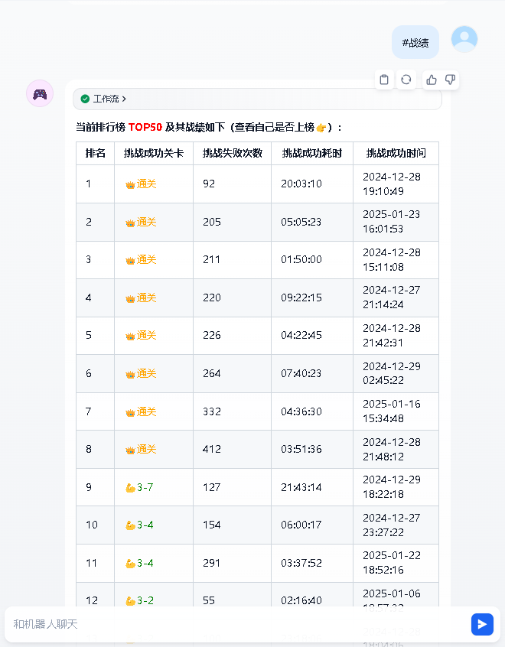Click the green check beside 工作流
The height and width of the screenshot is (647, 505).
pyautogui.click(x=85, y=99)
